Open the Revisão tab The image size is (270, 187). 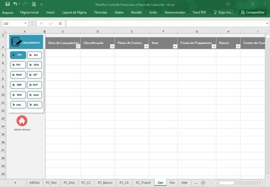click(x=136, y=13)
